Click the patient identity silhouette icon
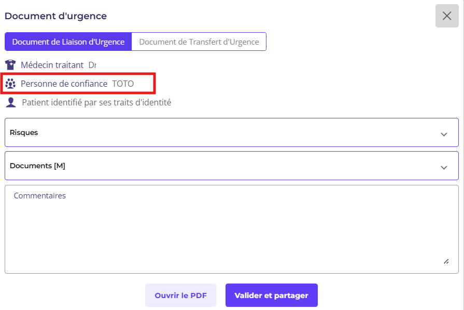This screenshot has height=310, width=464. tap(10, 102)
